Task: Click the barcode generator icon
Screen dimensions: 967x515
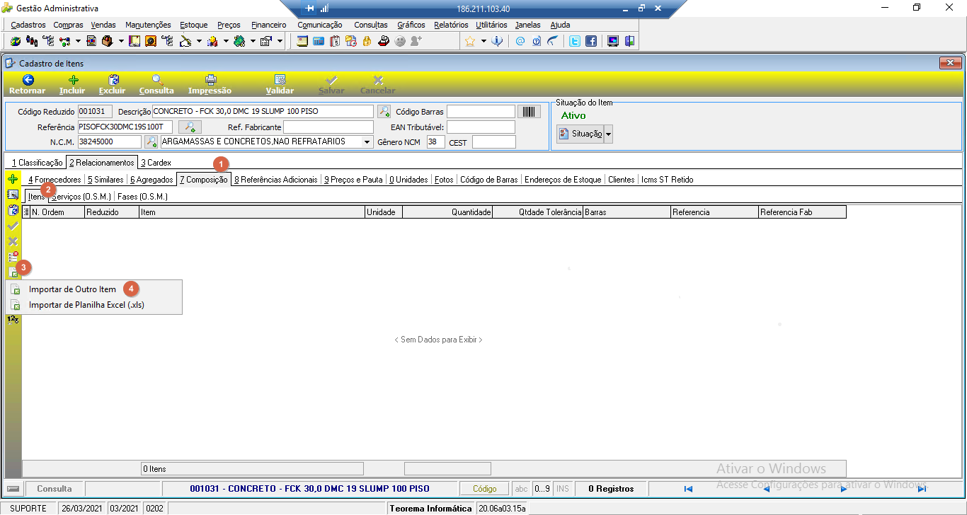Action: [530, 111]
